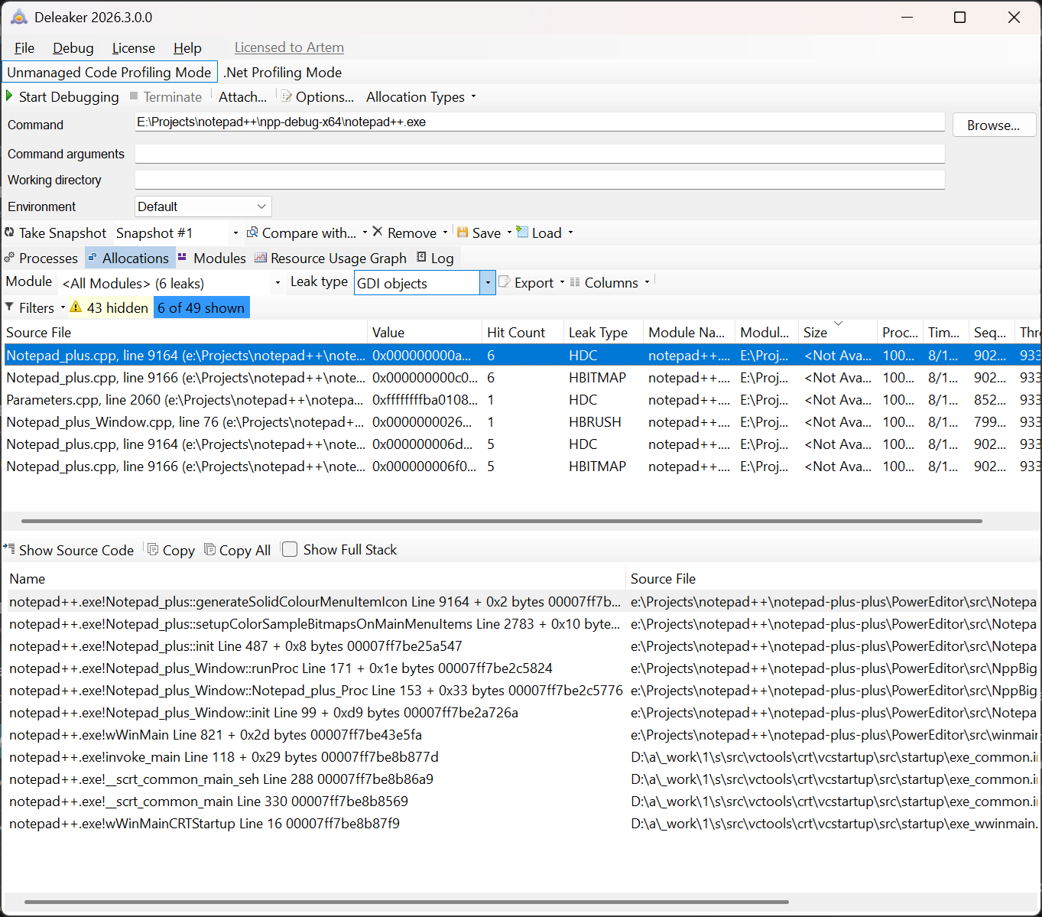Click the Show Source Code icon
Screen dimensions: 1042x917
[9, 549]
